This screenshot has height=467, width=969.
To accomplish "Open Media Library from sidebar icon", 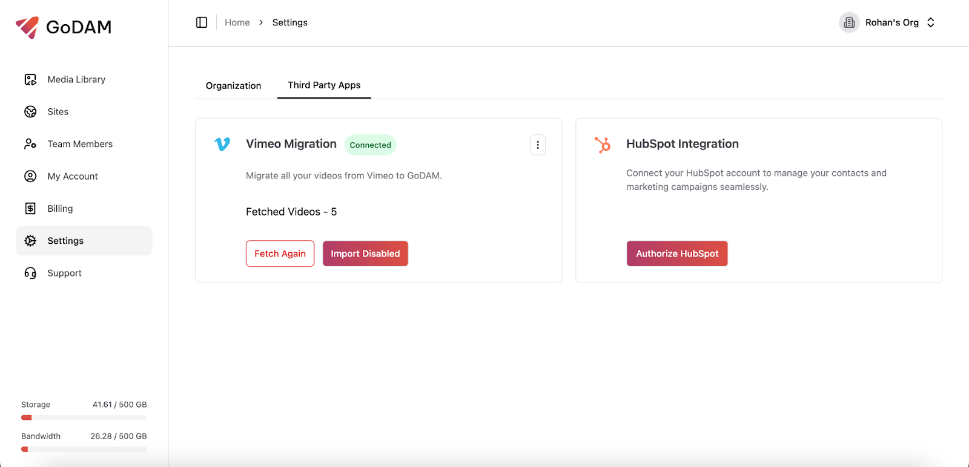I will tap(30, 80).
